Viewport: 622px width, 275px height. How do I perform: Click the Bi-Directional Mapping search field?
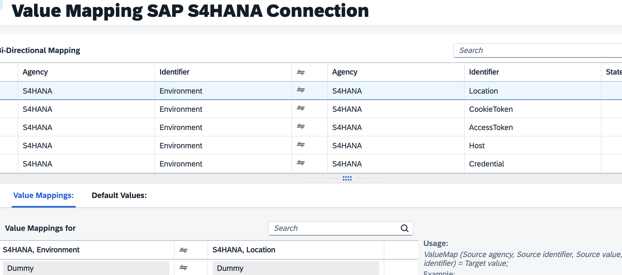point(537,51)
